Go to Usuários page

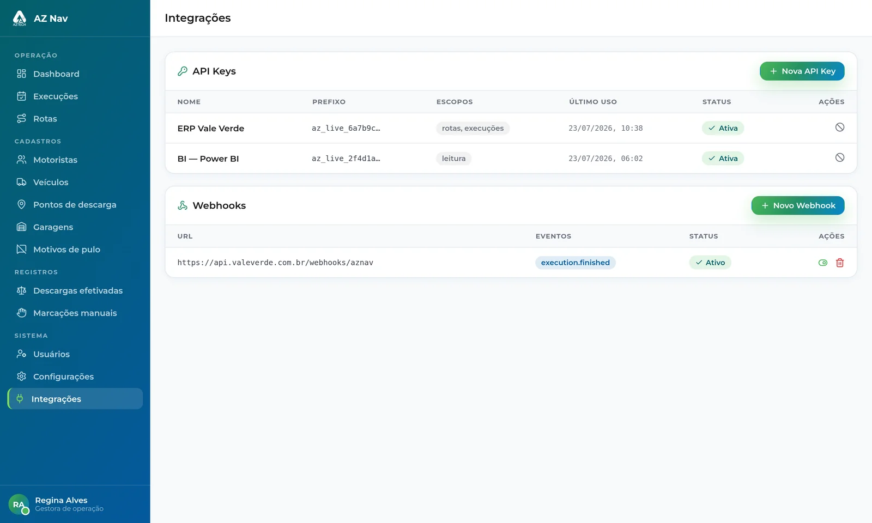point(75,354)
